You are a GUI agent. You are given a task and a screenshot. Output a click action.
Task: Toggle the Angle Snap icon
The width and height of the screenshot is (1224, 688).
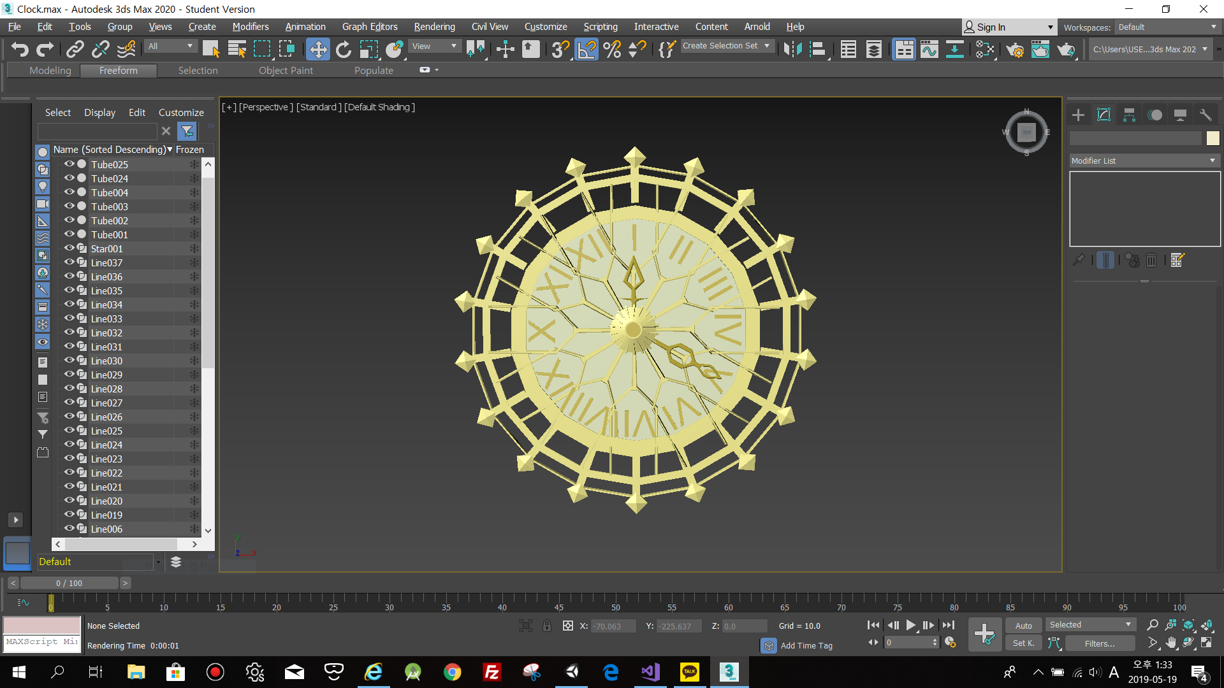click(x=586, y=49)
